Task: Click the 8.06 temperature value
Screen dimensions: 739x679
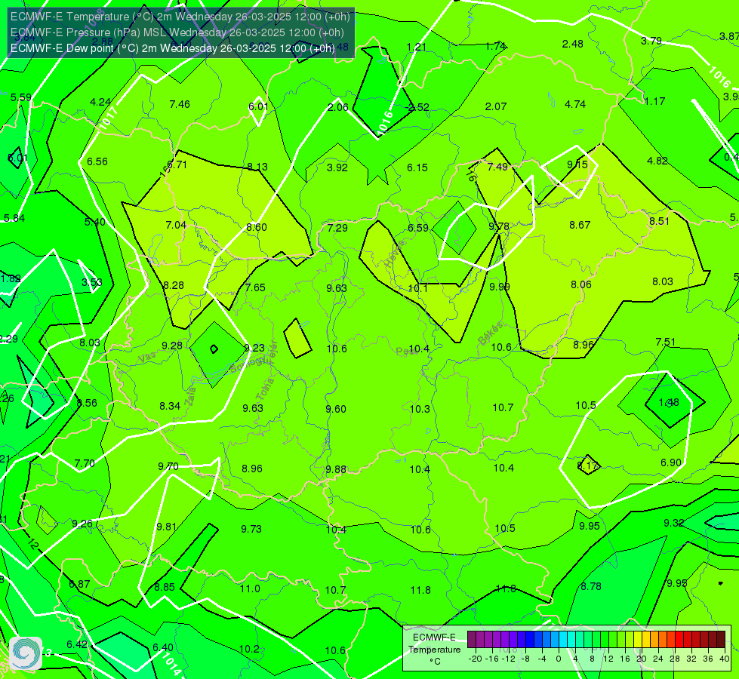Action: (x=581, y=284)
